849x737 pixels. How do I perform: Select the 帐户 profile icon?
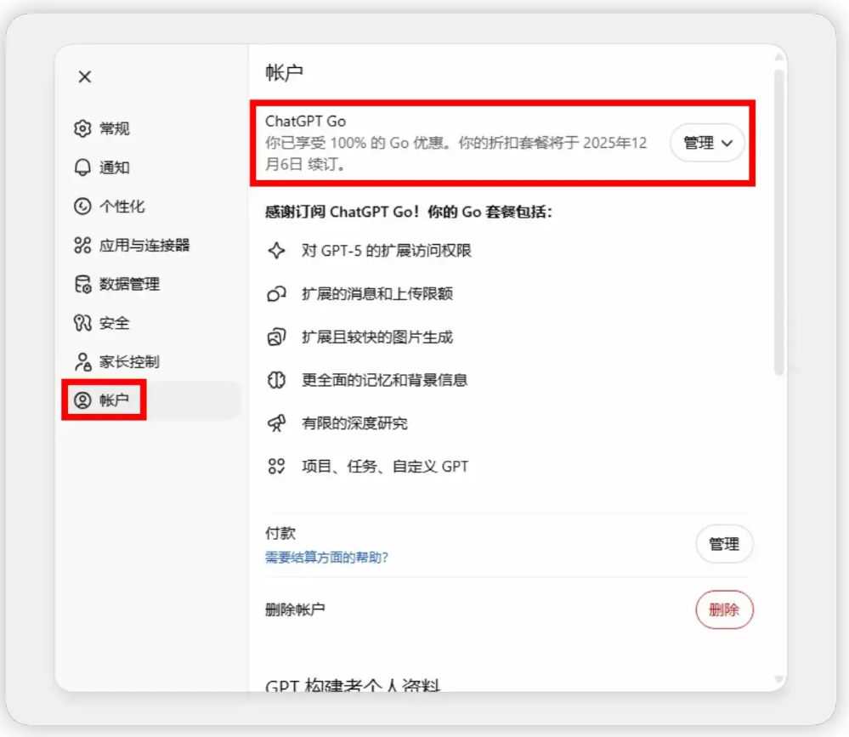pos(82,400)
